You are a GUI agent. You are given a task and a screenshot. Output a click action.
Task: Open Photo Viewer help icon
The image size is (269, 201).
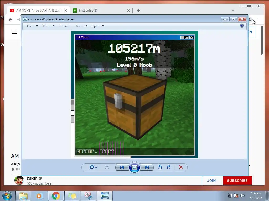point(242,26)
